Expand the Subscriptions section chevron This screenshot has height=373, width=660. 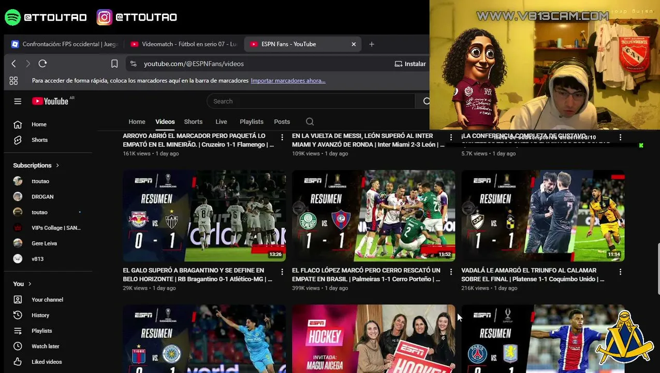[57, 165]
